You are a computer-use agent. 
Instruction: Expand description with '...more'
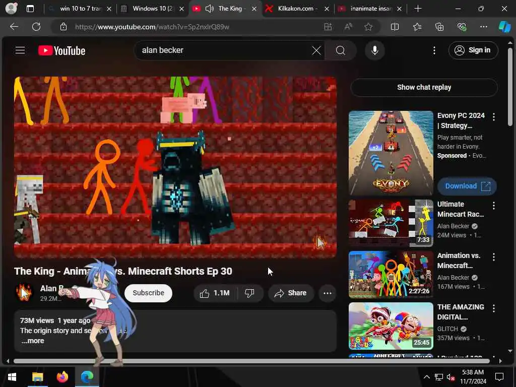click(x=33, y=341)
